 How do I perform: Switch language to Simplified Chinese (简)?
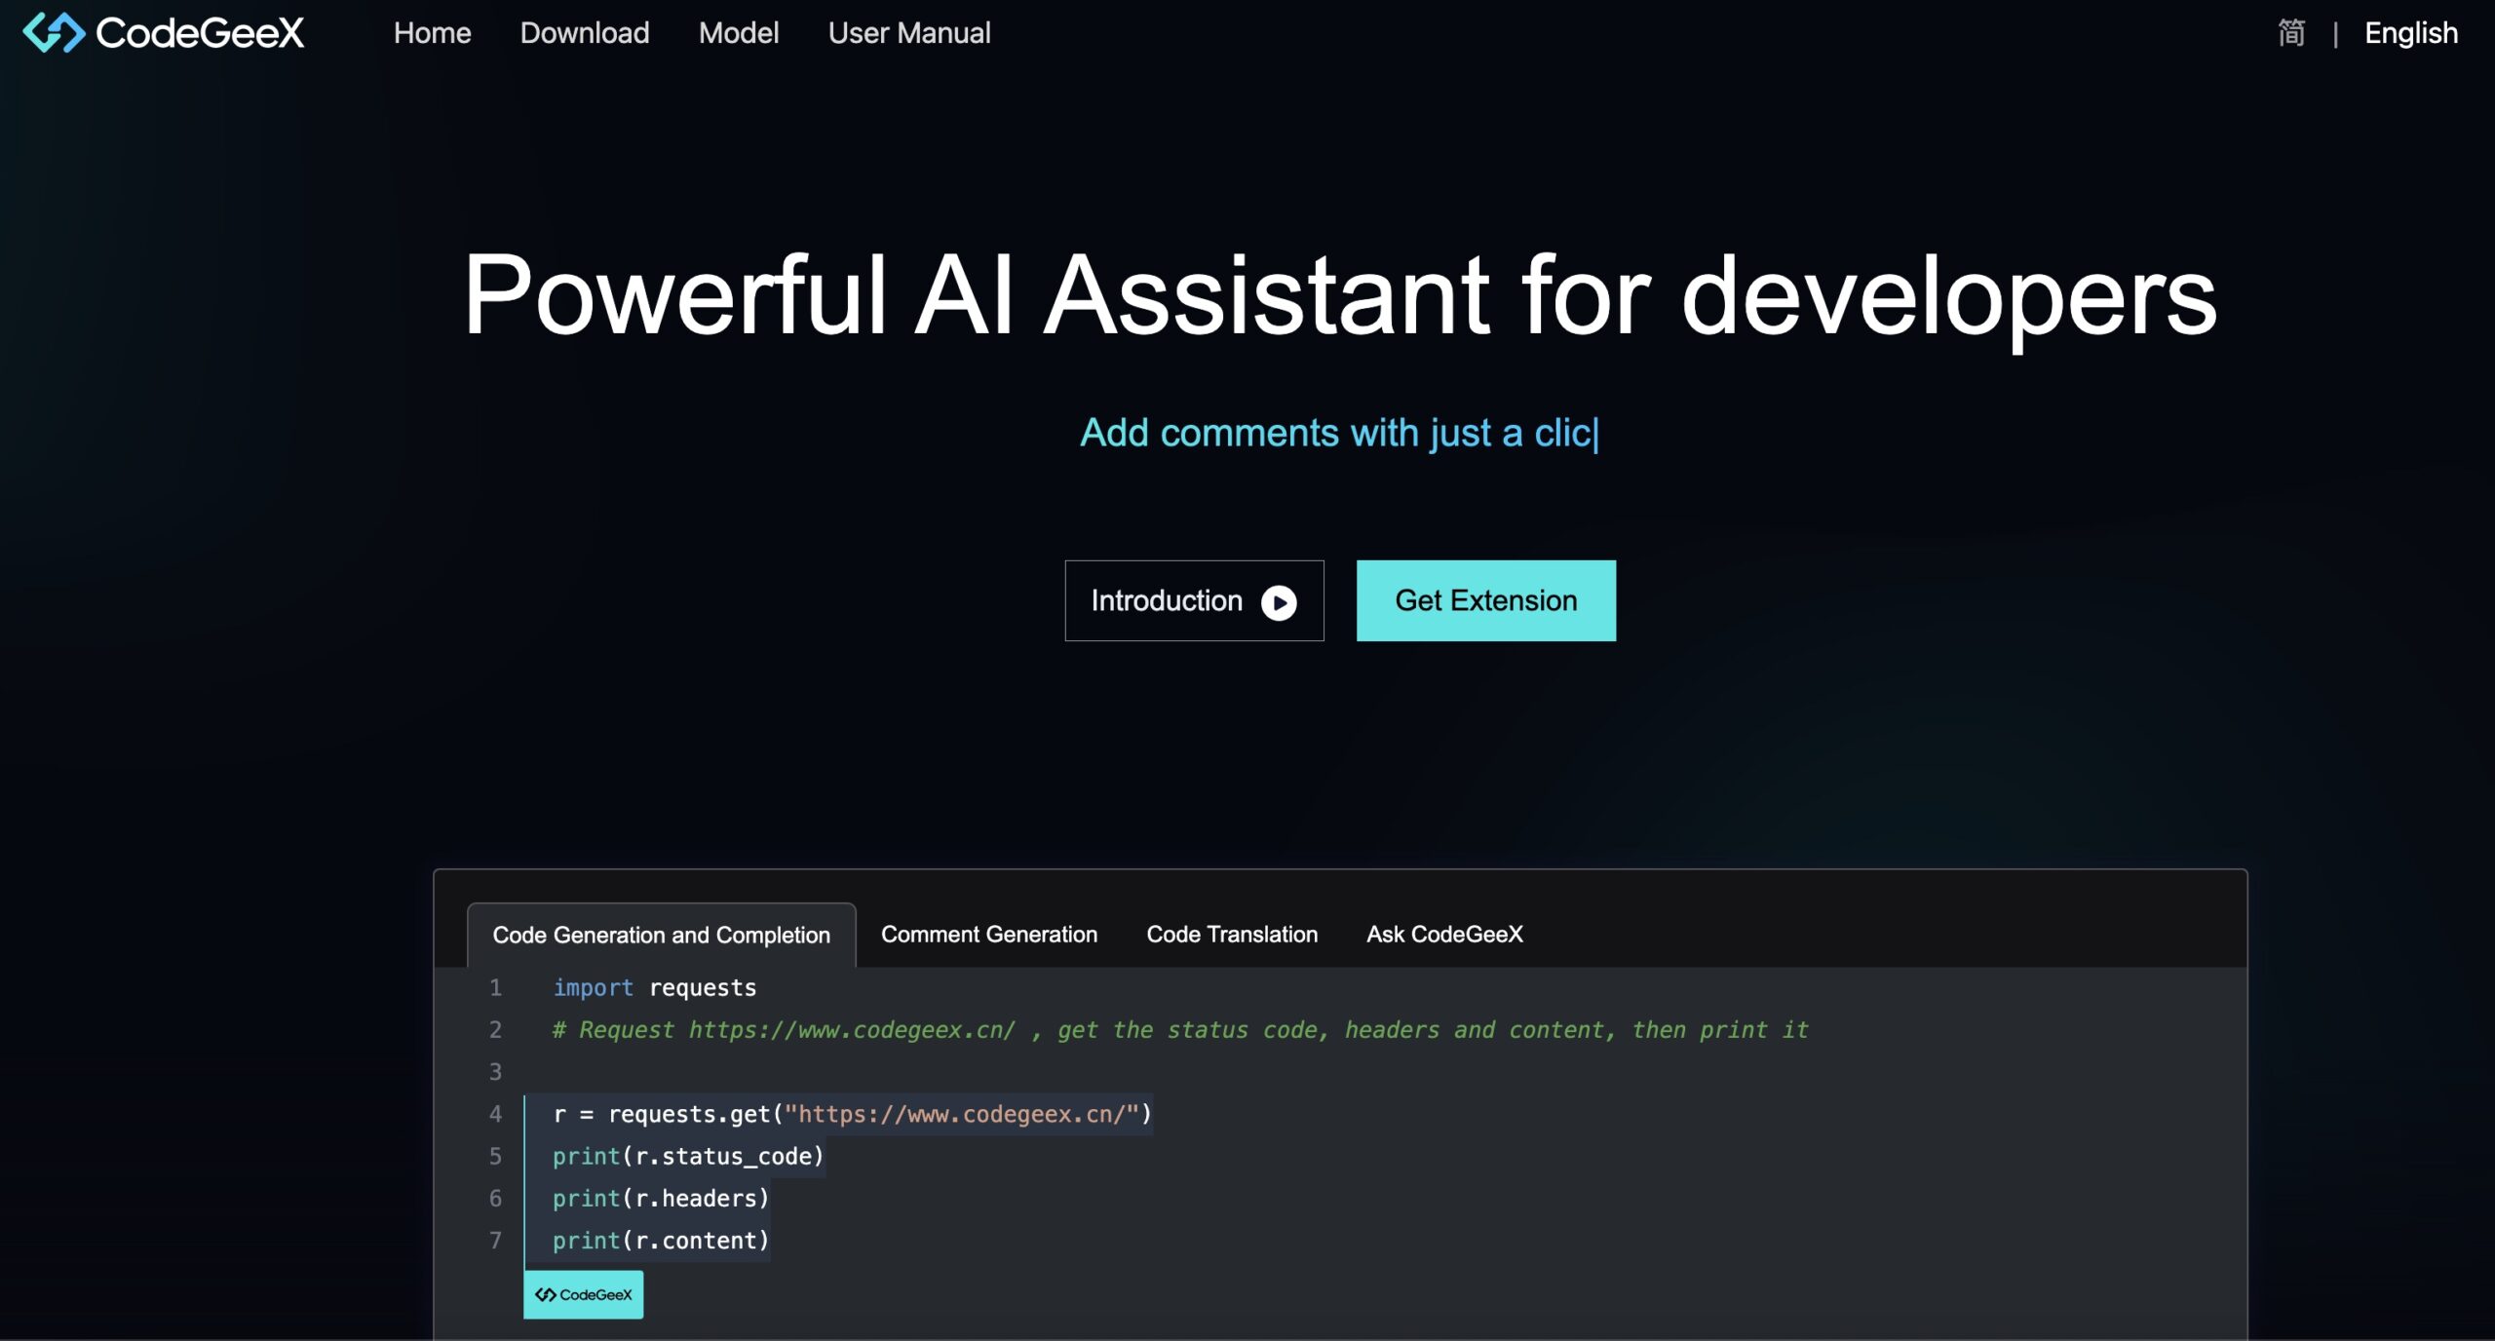click(x=2290, y=33)
